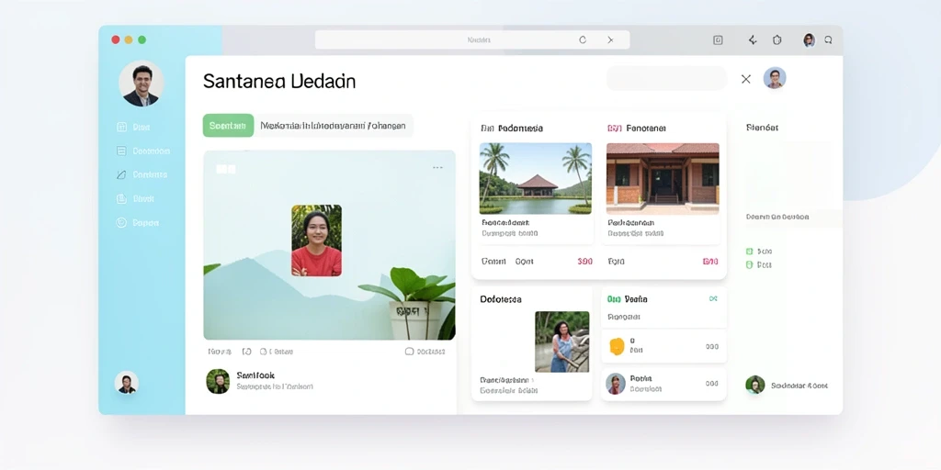The image size is (941, 470).
Task: Open the square tab-overview icon in the toolbar
Action: pos(718,40)
